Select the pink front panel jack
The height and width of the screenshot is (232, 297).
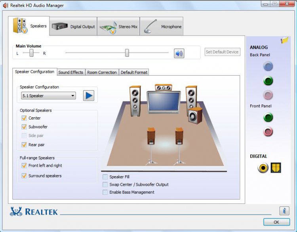coord(268,132)
